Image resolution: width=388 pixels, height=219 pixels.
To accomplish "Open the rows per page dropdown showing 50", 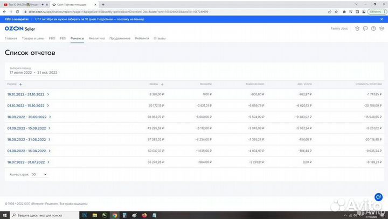I will coord(39,174).
